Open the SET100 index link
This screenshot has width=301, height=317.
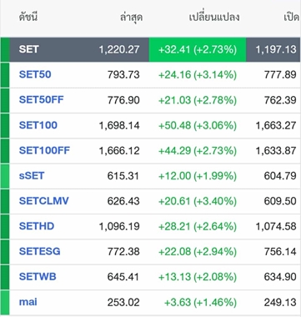(38, 125)
